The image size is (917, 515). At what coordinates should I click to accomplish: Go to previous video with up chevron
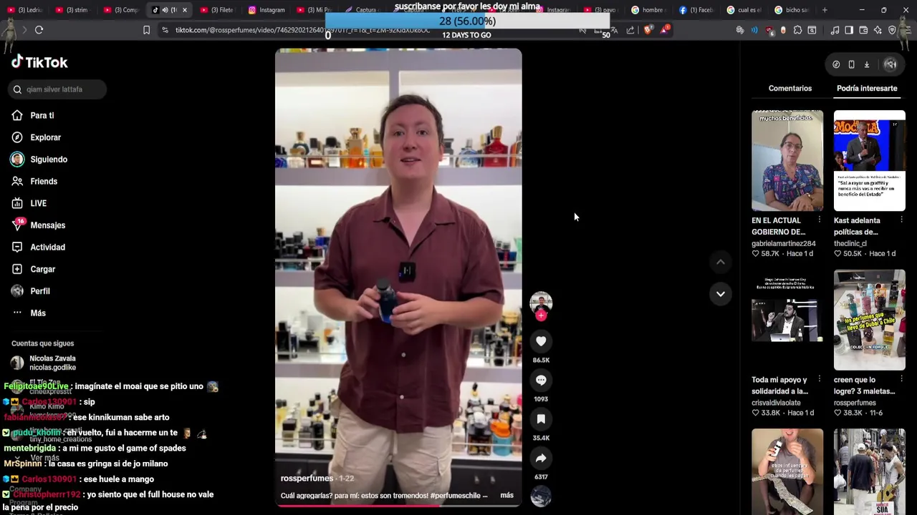720,263
